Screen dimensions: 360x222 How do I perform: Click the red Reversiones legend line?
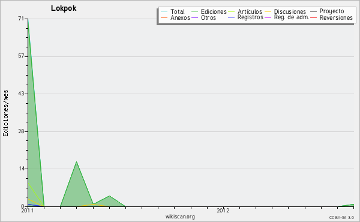click(313, 17)
